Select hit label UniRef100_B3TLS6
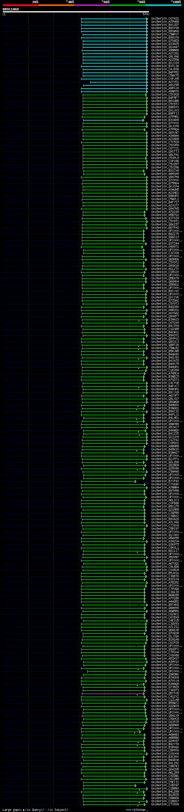The width and height of the screenshot is (184, 812). pyautogui.click(x=165, y=66)
